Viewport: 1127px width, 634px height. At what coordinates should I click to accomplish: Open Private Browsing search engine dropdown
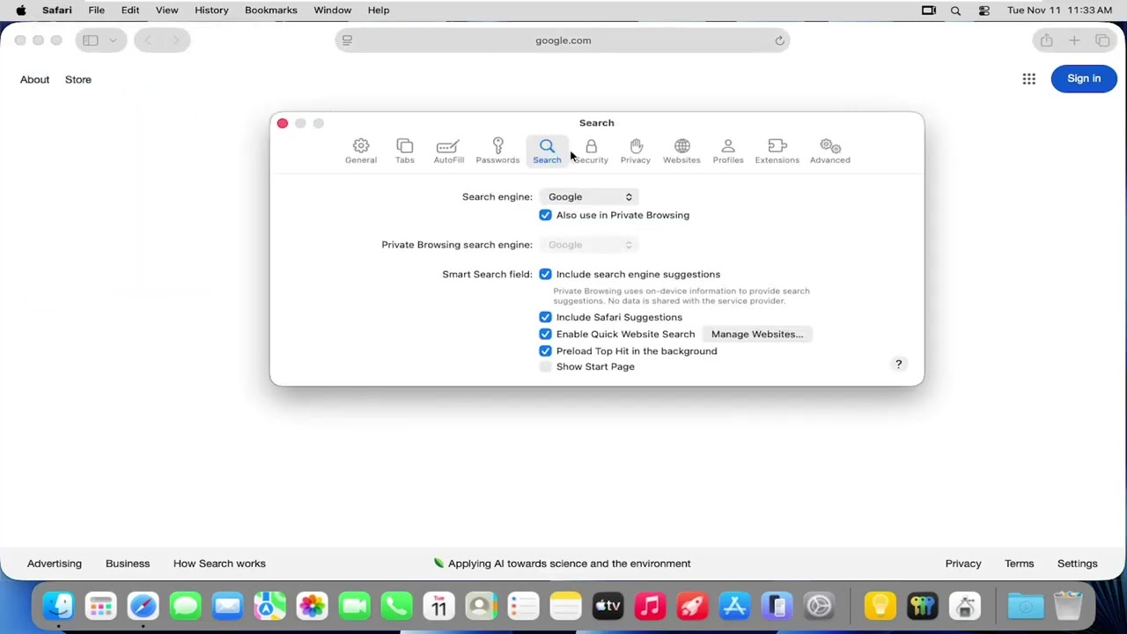589,245
